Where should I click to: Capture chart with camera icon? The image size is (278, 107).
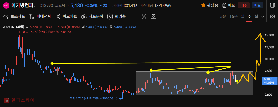[153, 17]
